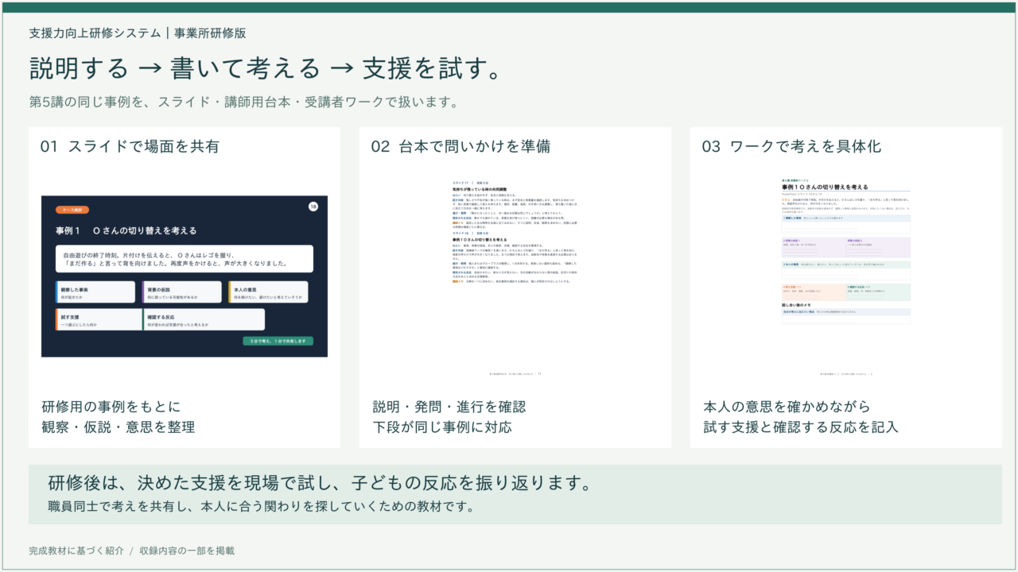This screenshot has width=1018, height=572.
Task: Open the dark slide preview thumbnail
Action: tap(185, 276)
